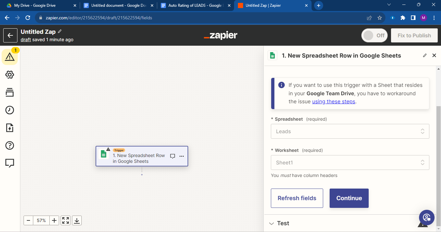The image size is (441, 232).
Task: Close the Auto Rating of LEADS tab
Action: (x=229, y=5)
